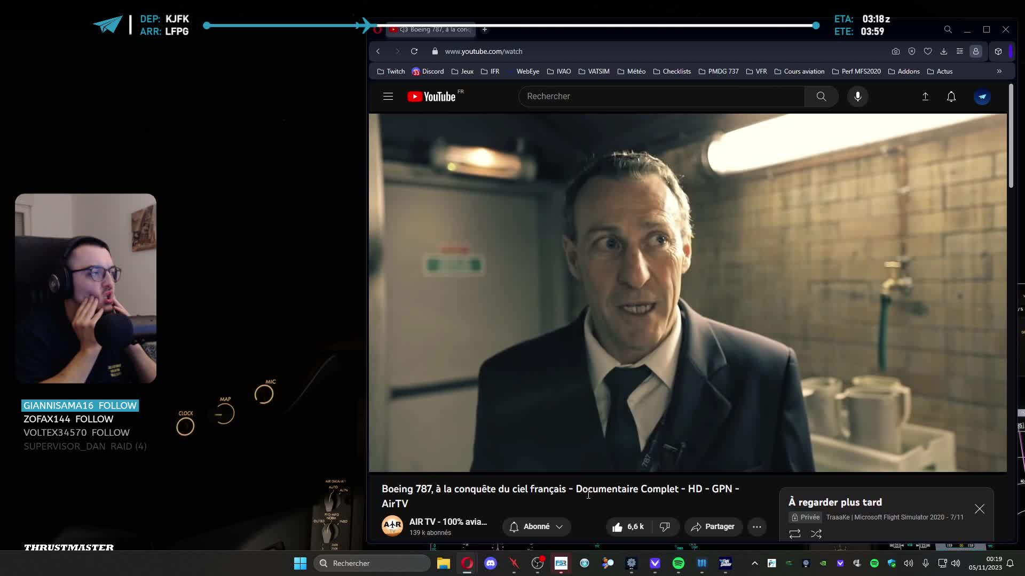Screen dimensions: 1025x576
Task: Click the address bar URL
Action: [x=484, y=51]
